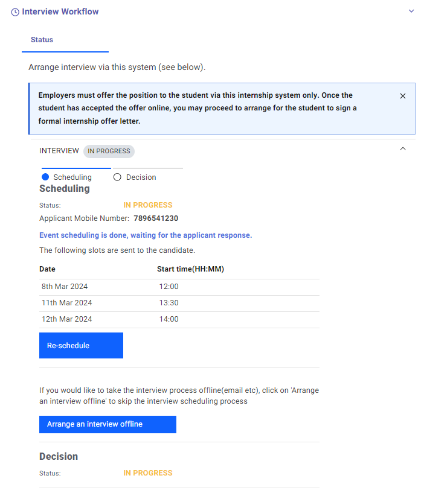424x493 pixels.
Task: Open the Status tab
Action: (42, 40)
